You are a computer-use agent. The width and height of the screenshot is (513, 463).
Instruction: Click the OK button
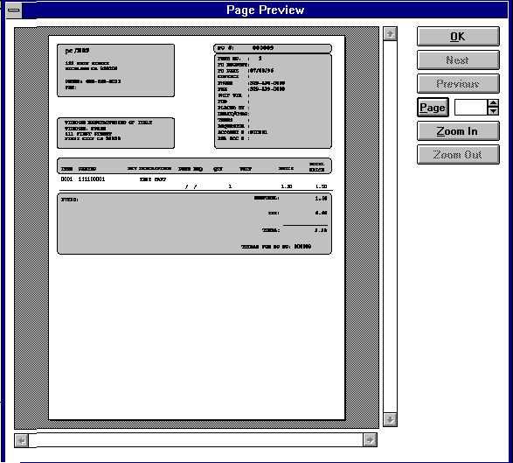tap(458, 37)
